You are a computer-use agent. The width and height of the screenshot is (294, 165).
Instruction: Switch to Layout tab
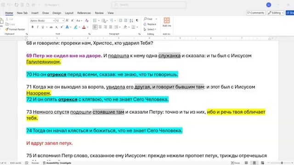pos(69,13)
